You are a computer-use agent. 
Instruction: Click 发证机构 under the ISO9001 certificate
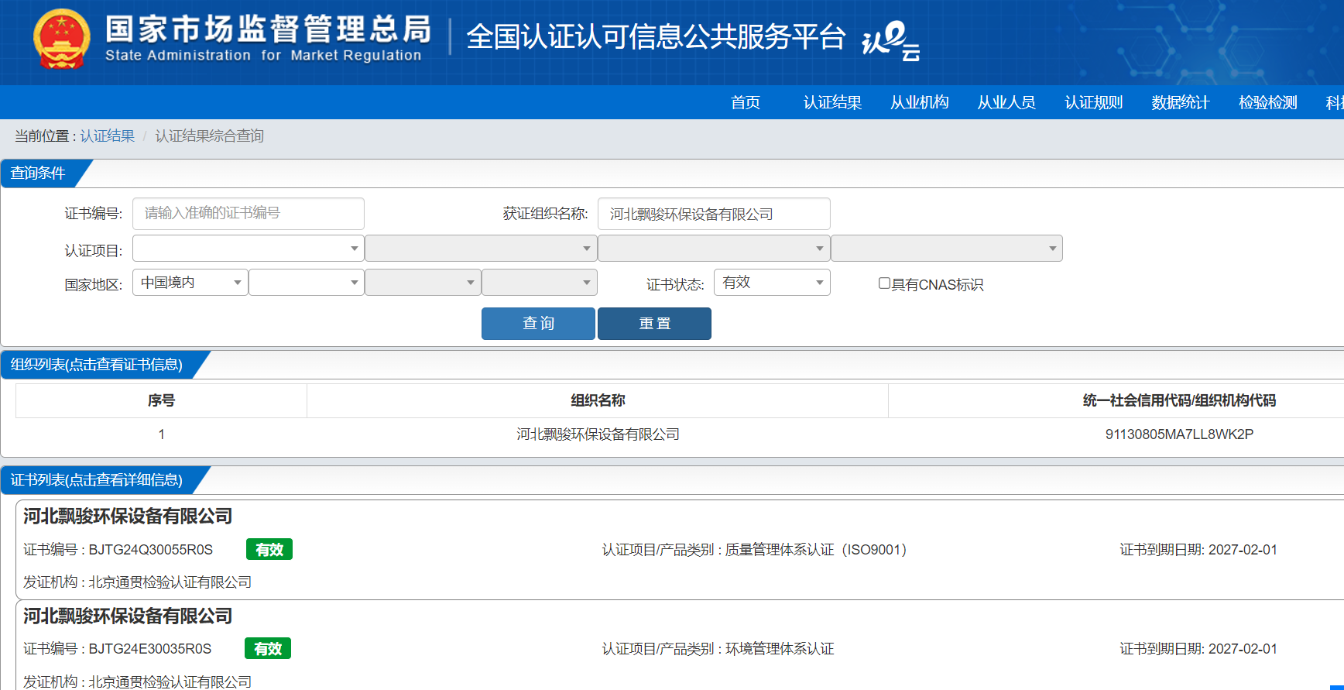pos(137,582)
